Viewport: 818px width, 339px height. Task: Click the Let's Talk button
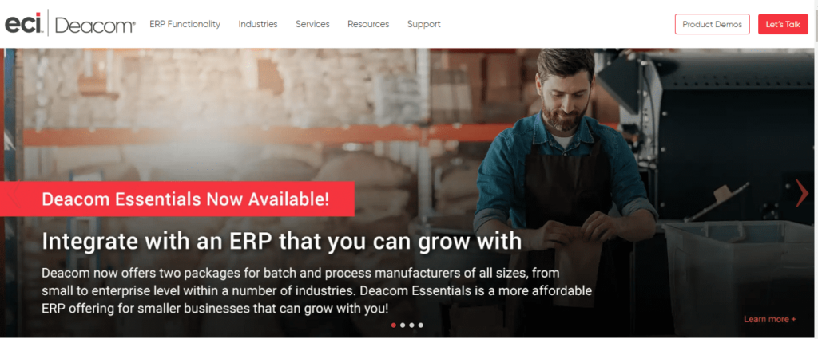pos(783,24)
